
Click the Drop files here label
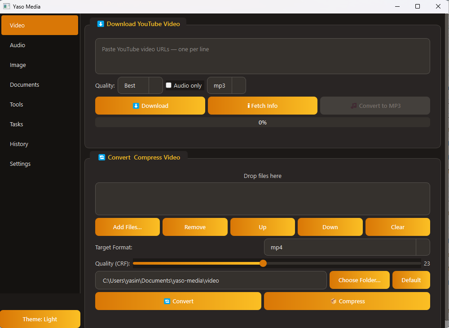[263, 176]
